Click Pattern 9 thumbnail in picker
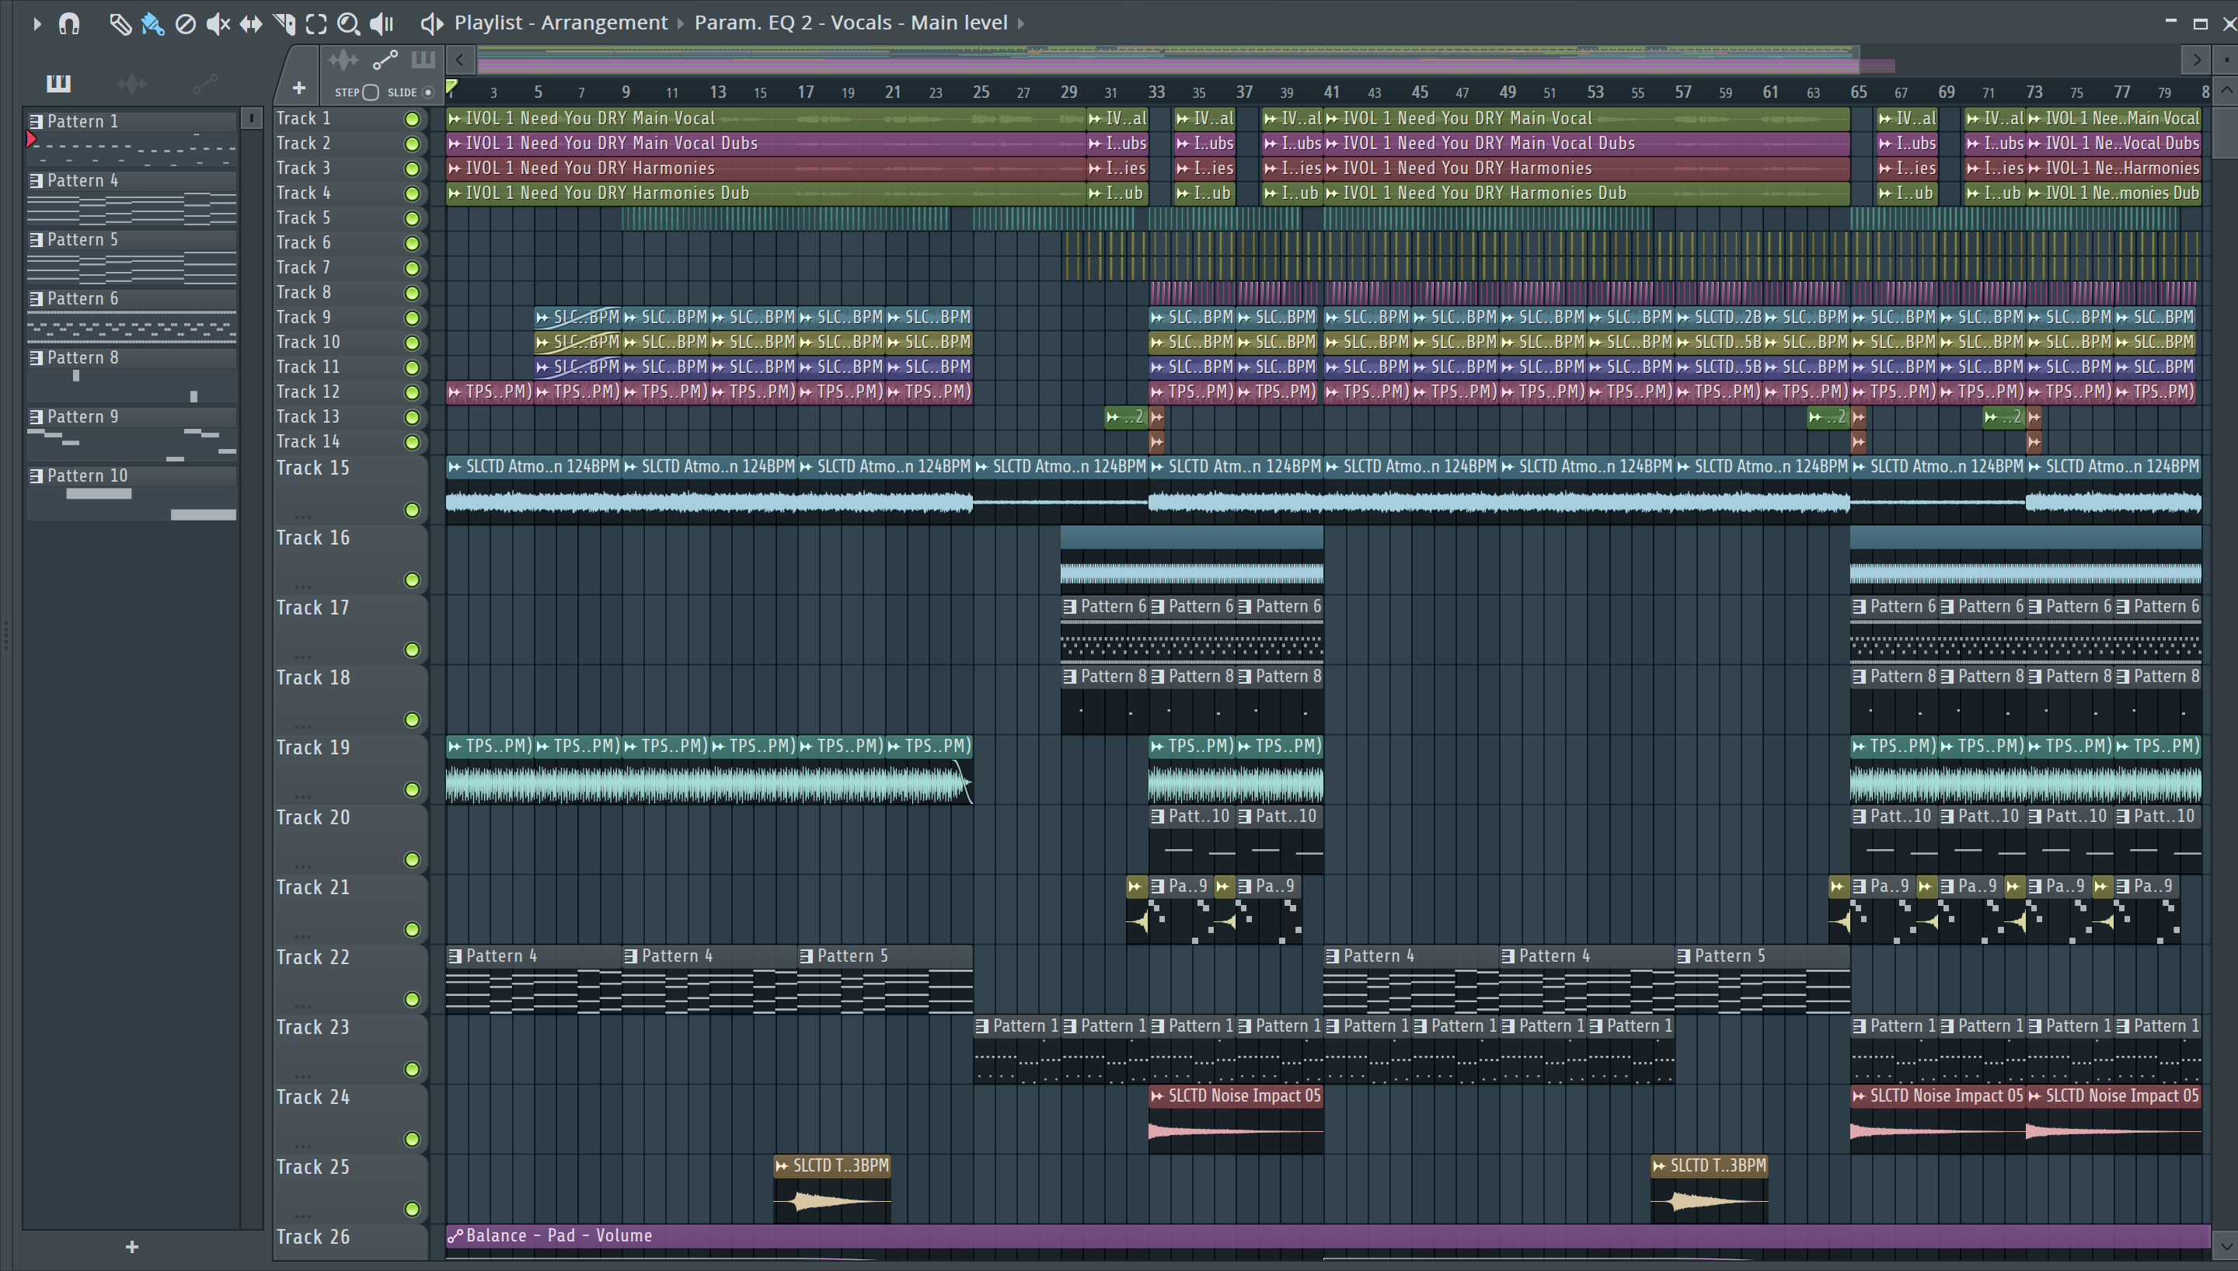The height and width of the screenshot is (1271, 2238). point(132,444)
